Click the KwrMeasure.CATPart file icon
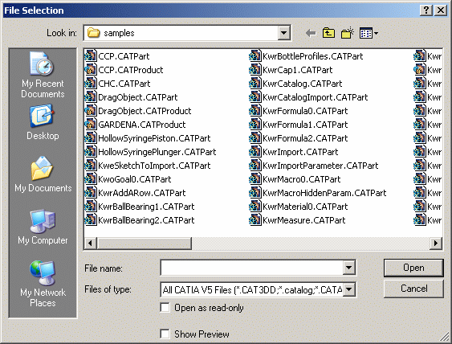 (x=255, y=220)
